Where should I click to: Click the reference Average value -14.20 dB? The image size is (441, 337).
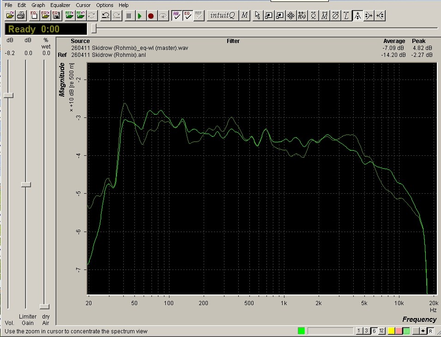click(x=393, y=55)
